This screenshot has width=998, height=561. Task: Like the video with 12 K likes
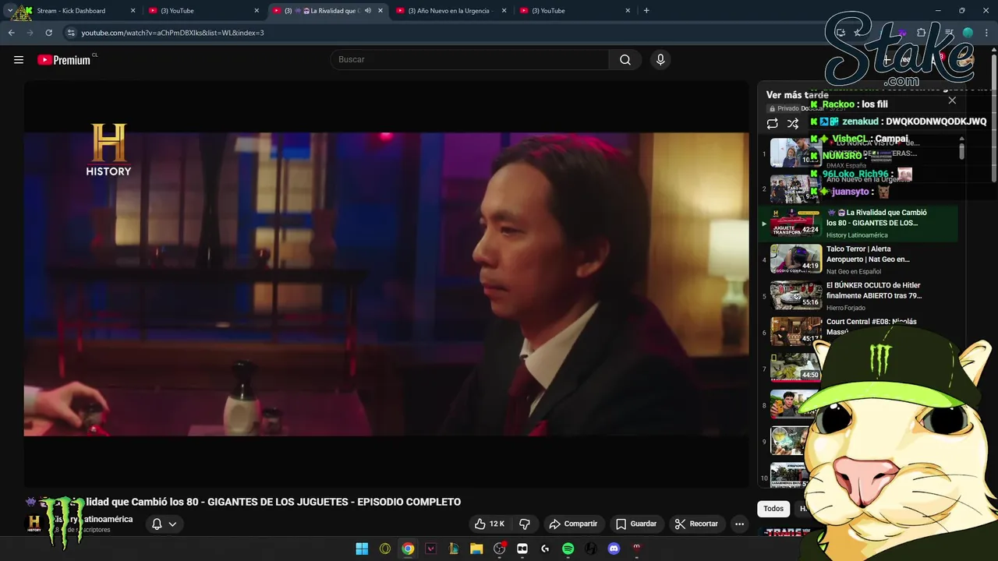click(490, 524)
